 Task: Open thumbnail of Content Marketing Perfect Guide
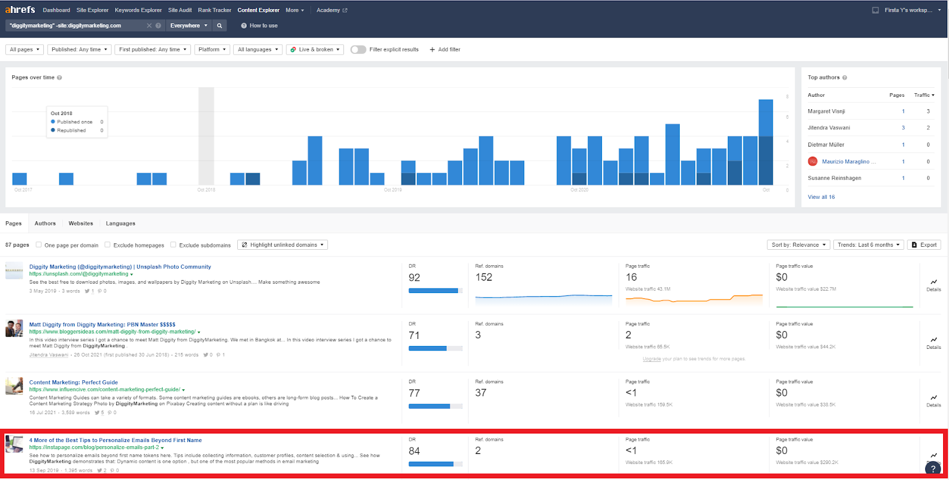pyautogui.click(x=14, y=386)
